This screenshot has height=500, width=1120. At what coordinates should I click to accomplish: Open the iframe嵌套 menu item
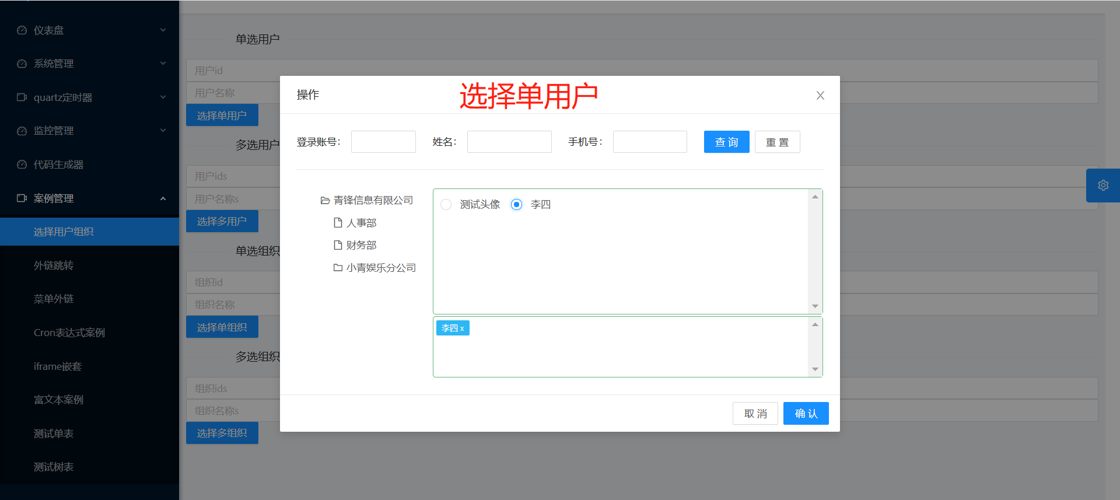point(89,366)
